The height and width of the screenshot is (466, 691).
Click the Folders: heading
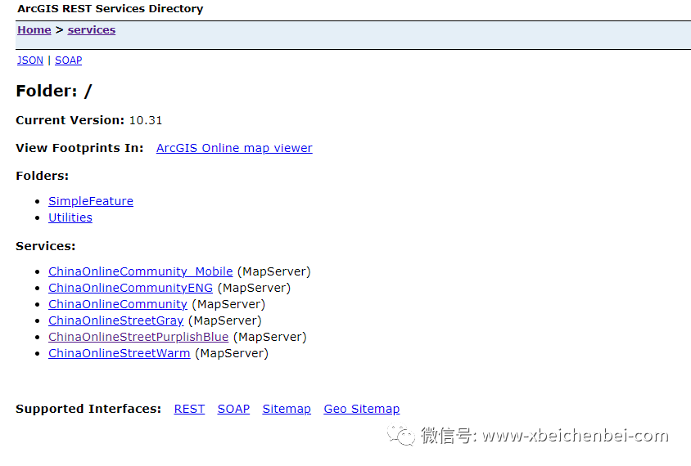point(43,176)
